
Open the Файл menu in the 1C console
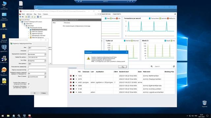click(23, 14)
